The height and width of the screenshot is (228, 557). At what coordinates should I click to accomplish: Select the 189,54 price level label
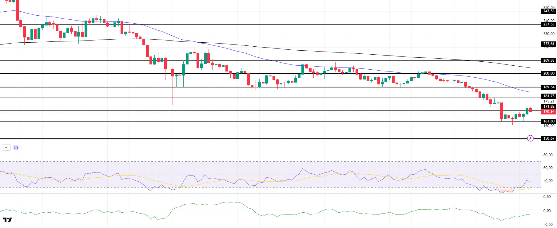(x=548, y=87)
